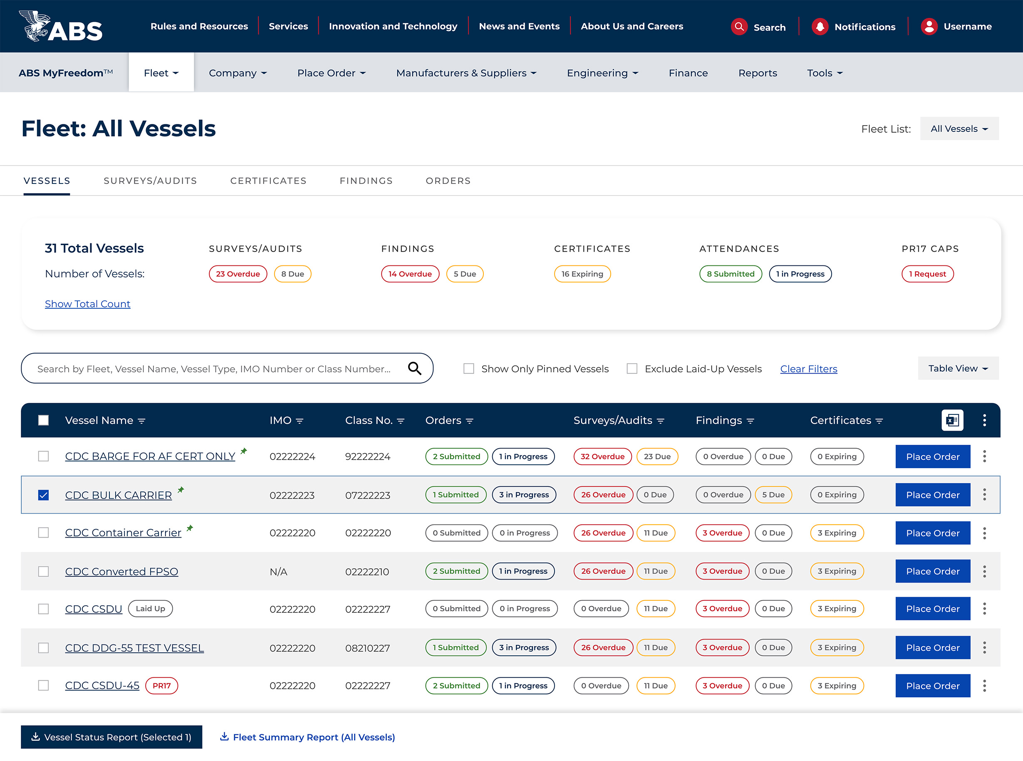The width and height of the screenshot is (1023, 761).
Task: Click the Clear Filters link
Action: pos(808,369)
